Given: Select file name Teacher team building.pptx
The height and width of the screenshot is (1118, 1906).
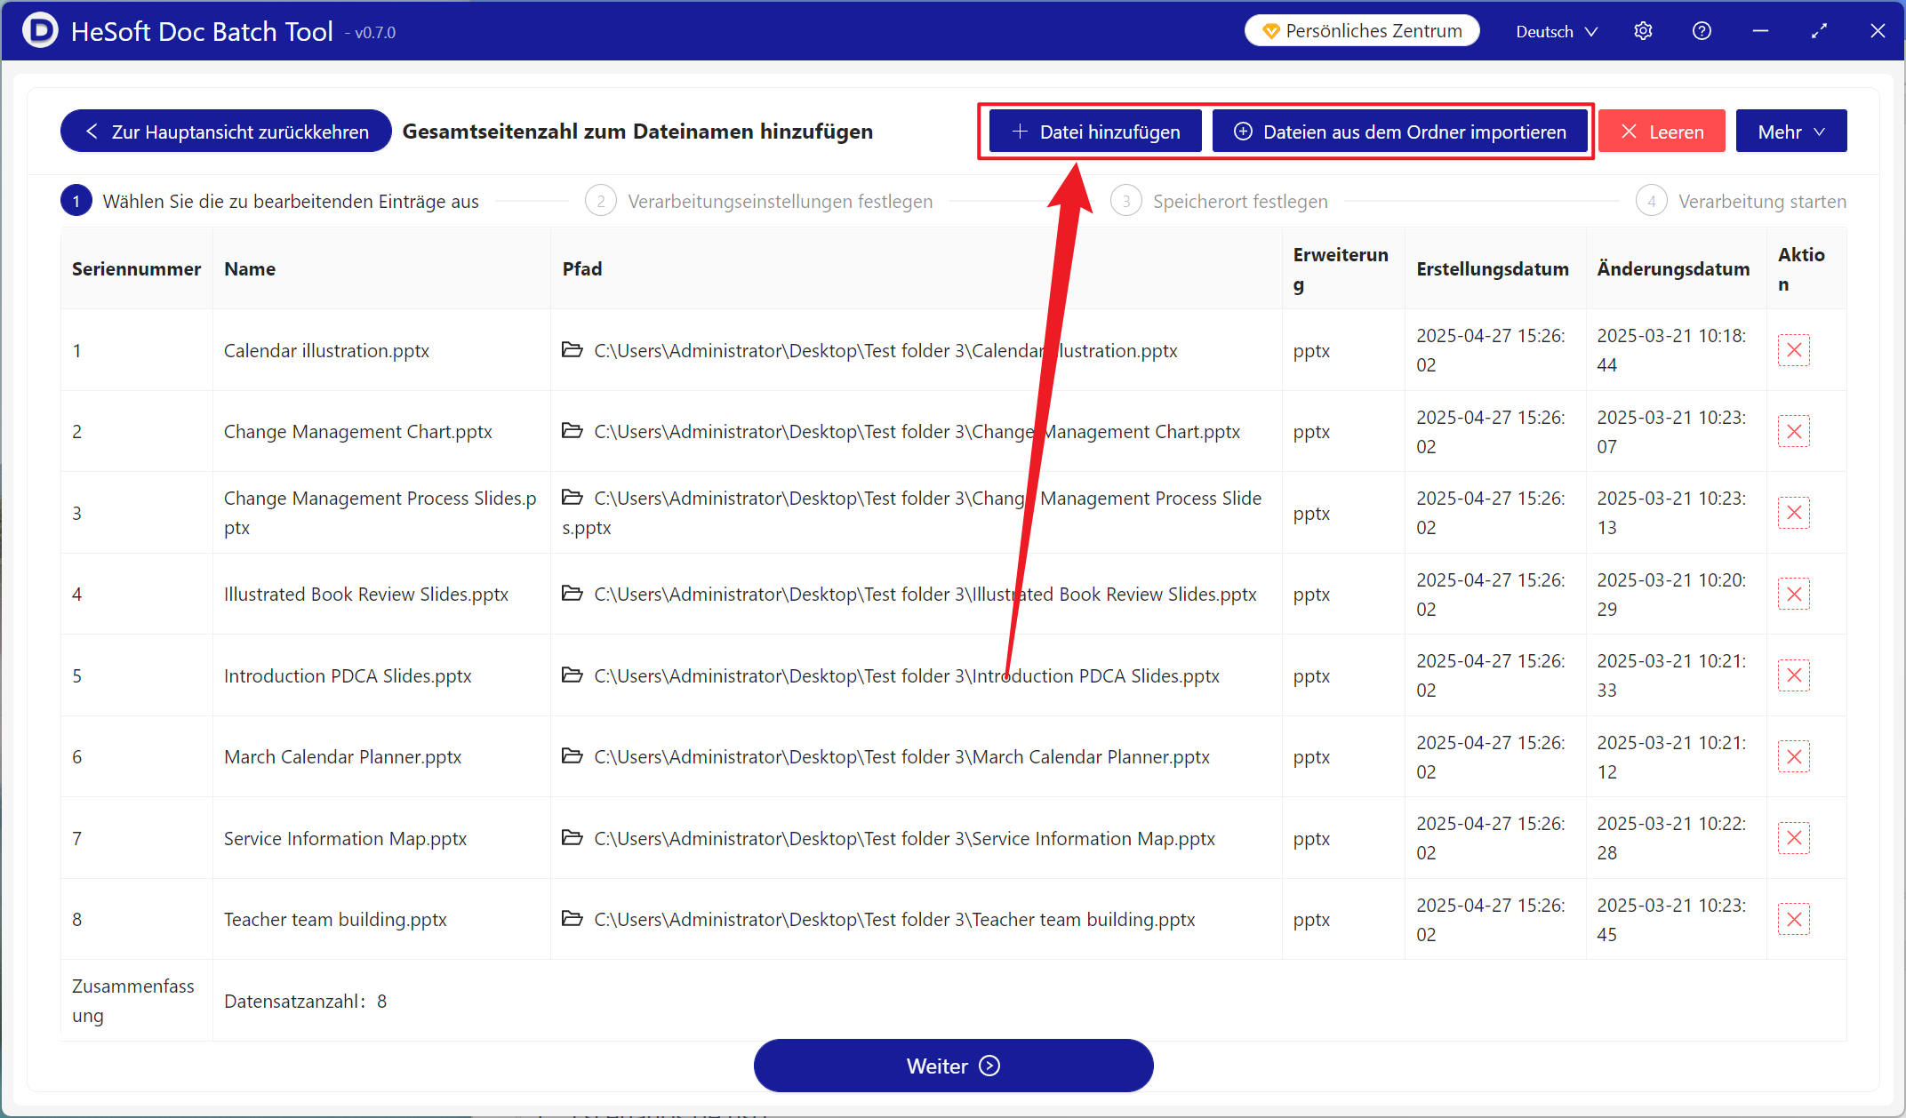Looking at the screenshot, I should tap(335, 919).
